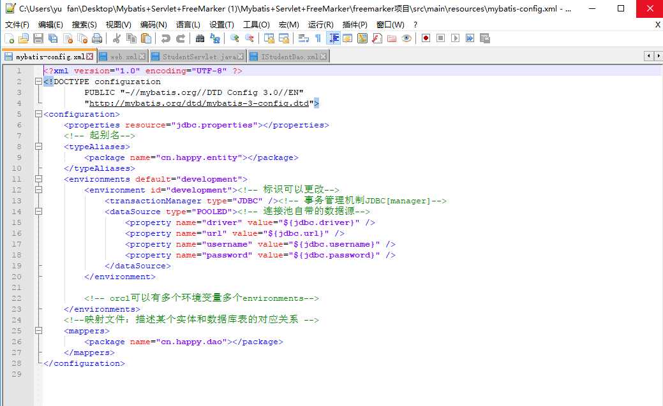This screenshot has height=406, width=663.
Task: Open the 运行(R) menu
Action: 320,25
